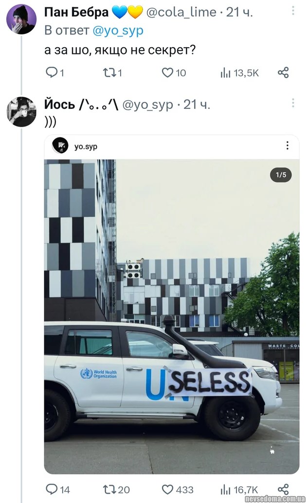Open the @yo_syp mention link
The width and height of the screenshot is (306, 503).
point(118,31)
